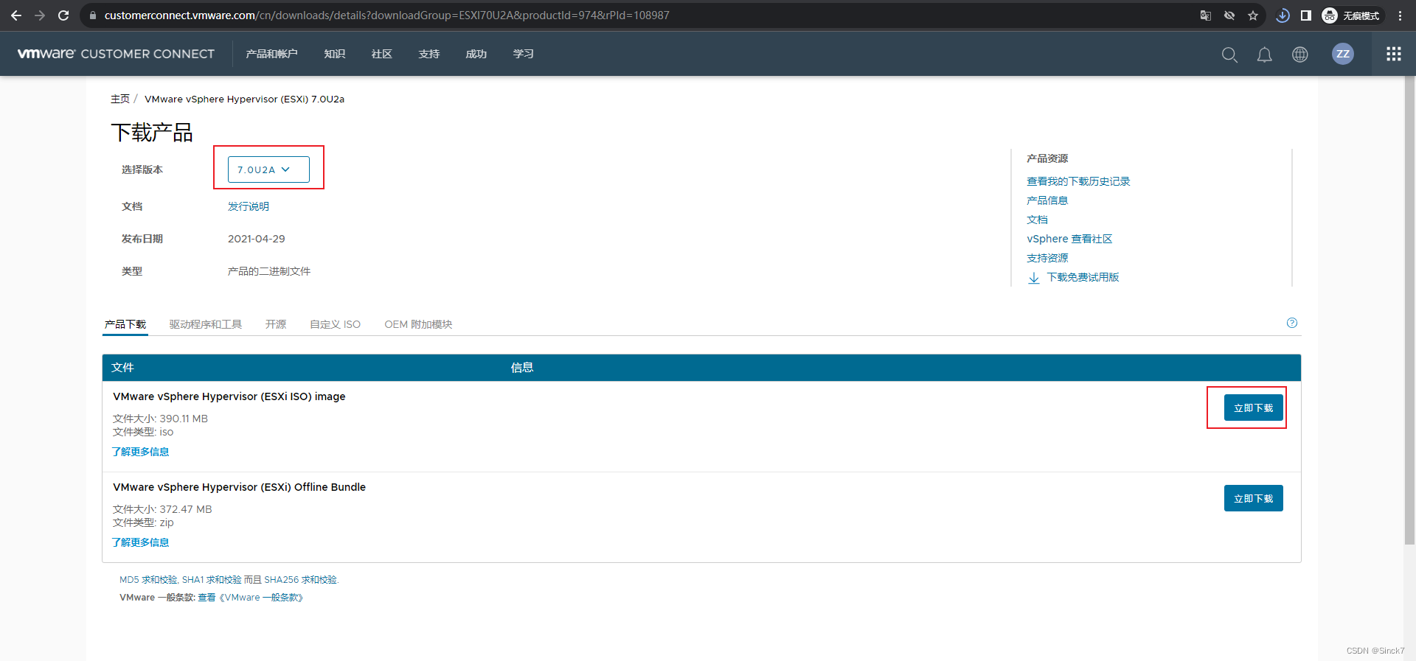Image resolution: width=1416 pixels, height=661 pixels.
Task: Toggle the browser side panel icon
Action: pos(1306,15)
